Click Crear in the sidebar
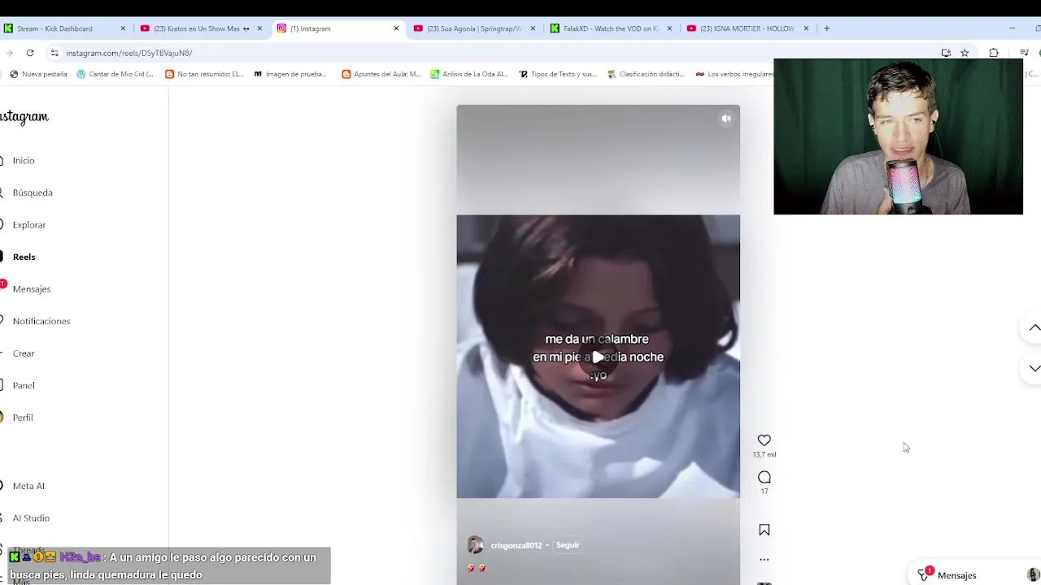 [x=24, y=353]
